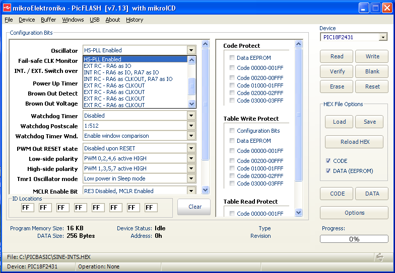Toggle the DATA (EEPROM) checkbox
The height and width of the screenshot is (273, 395).
pyautogui.click(x=328, y=171)
